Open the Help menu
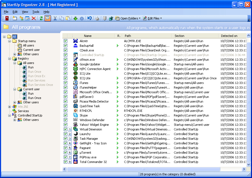252x178 pixels. point(46,12)
